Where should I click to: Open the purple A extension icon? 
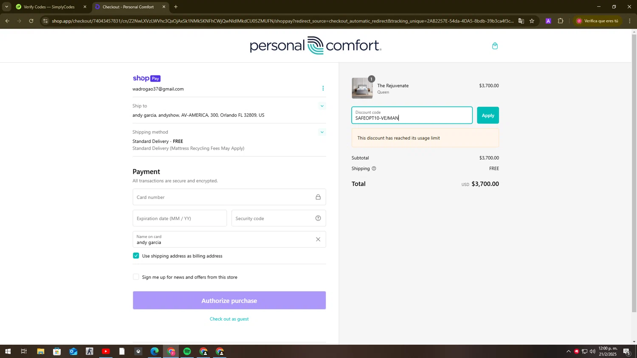(x=548, y=21)
